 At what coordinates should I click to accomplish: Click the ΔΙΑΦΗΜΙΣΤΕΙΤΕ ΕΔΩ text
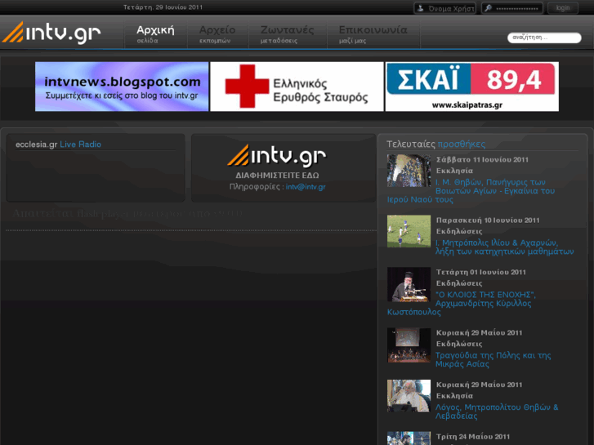[x=277, y=176]
